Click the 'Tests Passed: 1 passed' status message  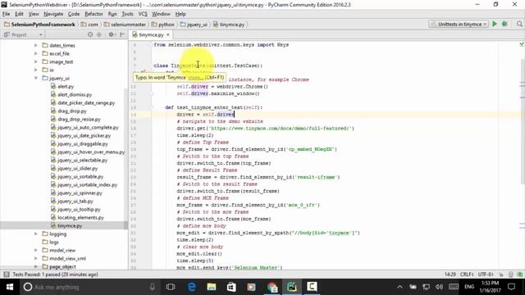(x=55, y=275)
